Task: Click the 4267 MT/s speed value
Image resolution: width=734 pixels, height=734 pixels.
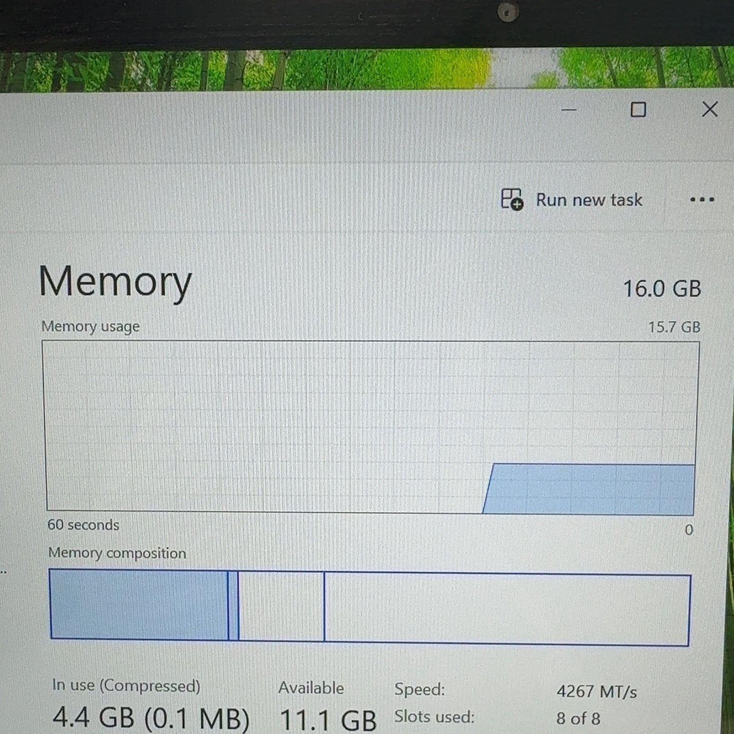Action: (x=596, y=691)
